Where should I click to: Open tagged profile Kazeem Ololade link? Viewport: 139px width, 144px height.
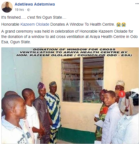coord(35,24)
